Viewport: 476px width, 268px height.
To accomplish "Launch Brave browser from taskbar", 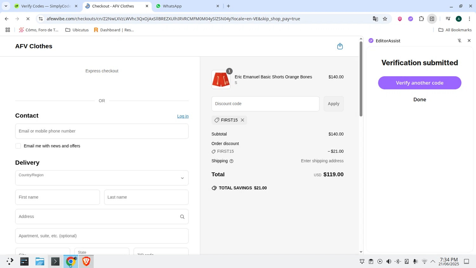I will coord(86,261).
